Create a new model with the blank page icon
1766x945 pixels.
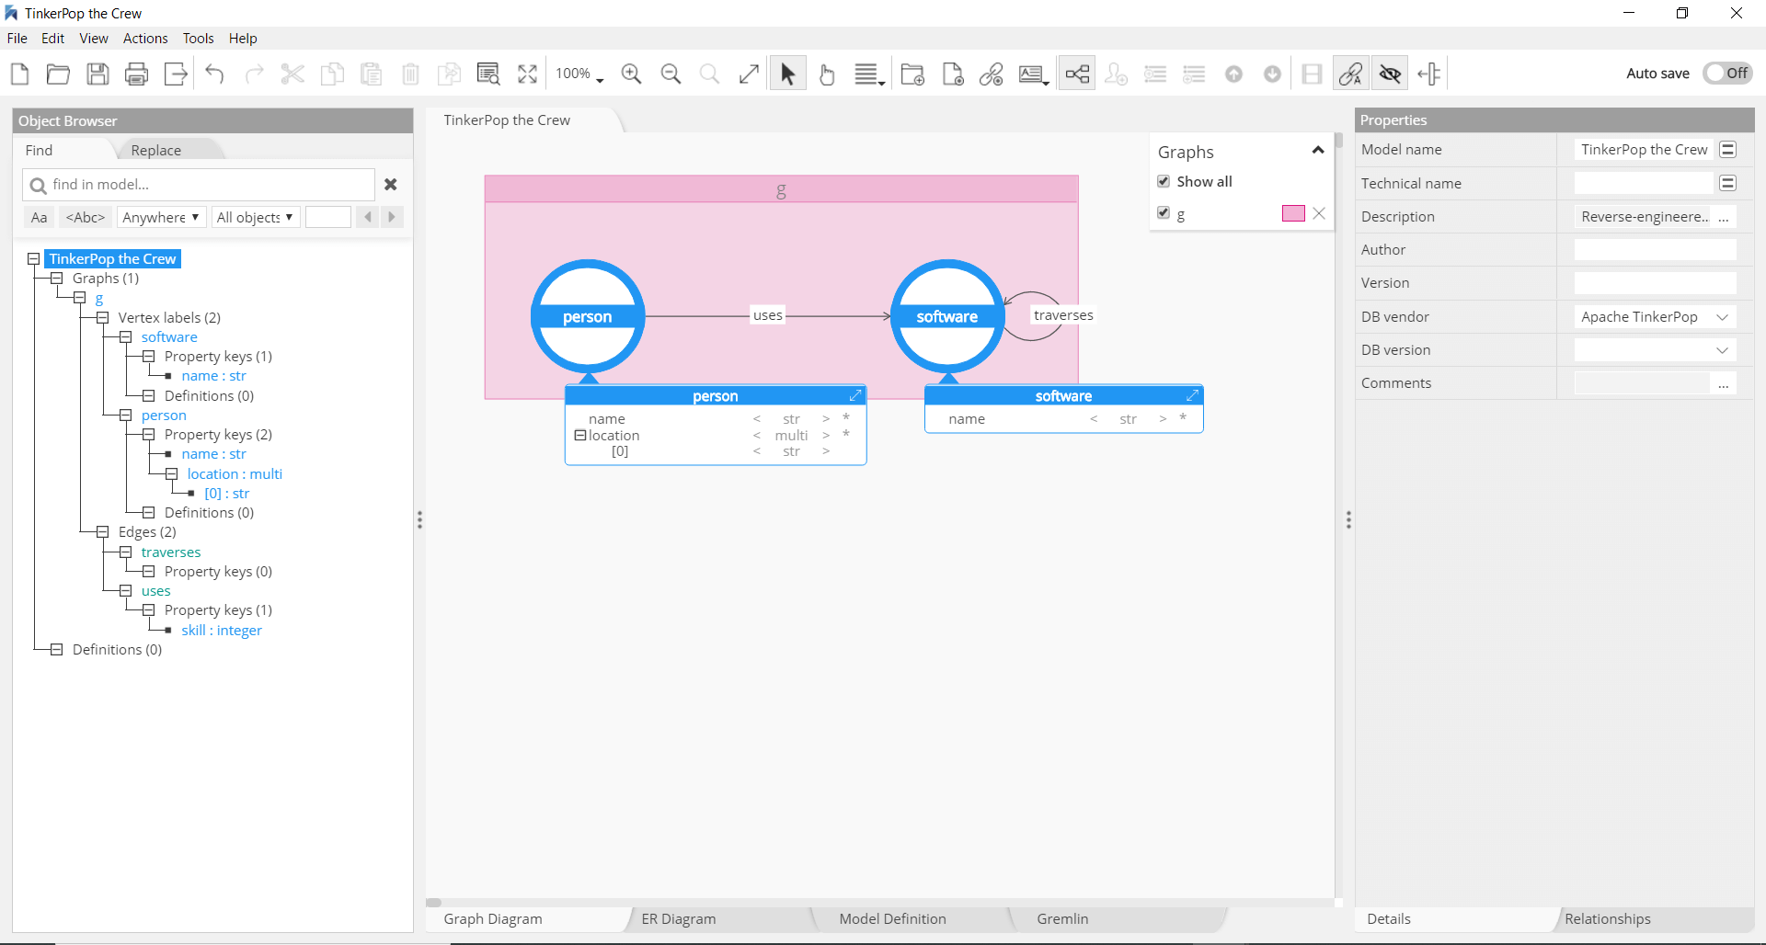[x=19, y=74]
